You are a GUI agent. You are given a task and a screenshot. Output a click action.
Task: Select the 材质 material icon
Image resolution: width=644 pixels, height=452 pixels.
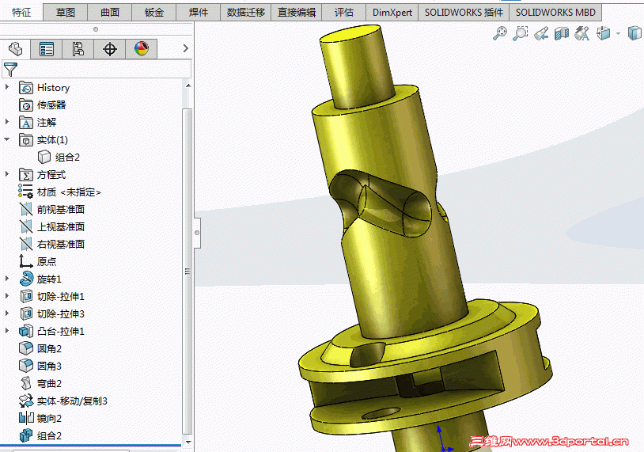click(x=25, y=192)
